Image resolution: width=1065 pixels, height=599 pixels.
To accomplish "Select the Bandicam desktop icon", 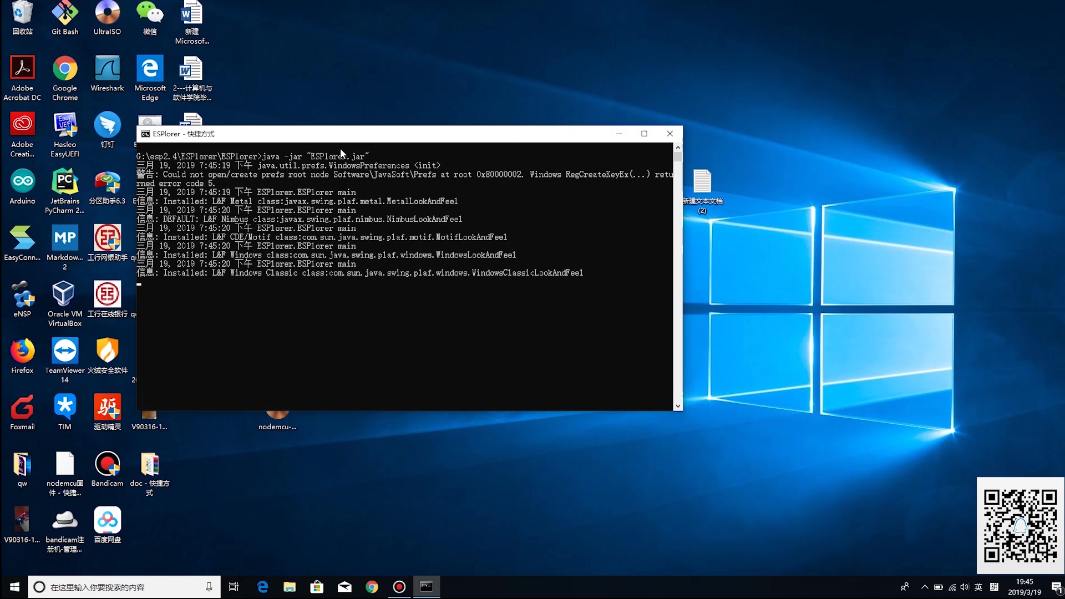I will click(x=107, y=469).
